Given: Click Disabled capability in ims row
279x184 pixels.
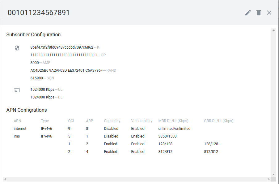Looking at the screenshot, I should [x=111, y=136].
